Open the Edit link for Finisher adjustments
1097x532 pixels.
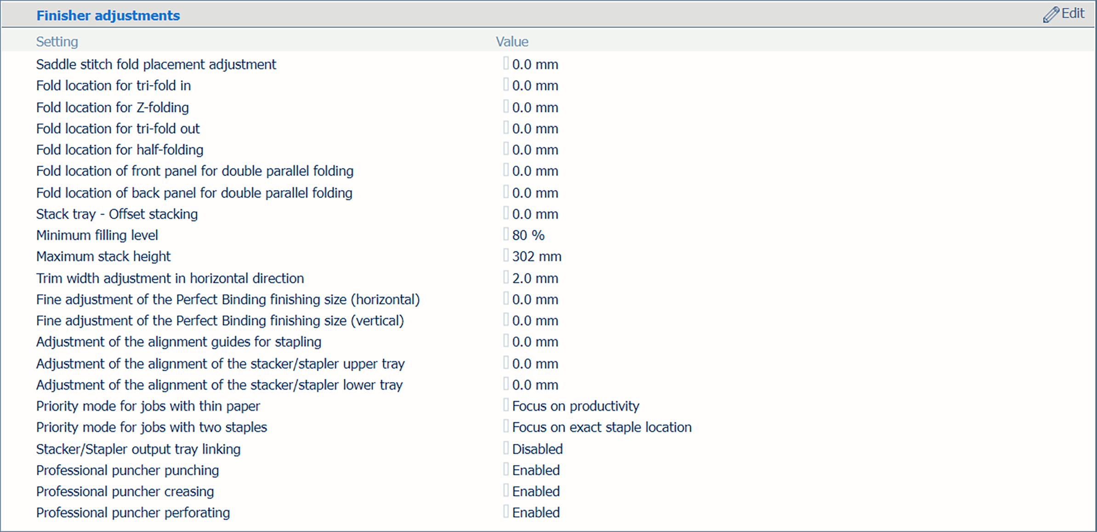pos(1073,14)
